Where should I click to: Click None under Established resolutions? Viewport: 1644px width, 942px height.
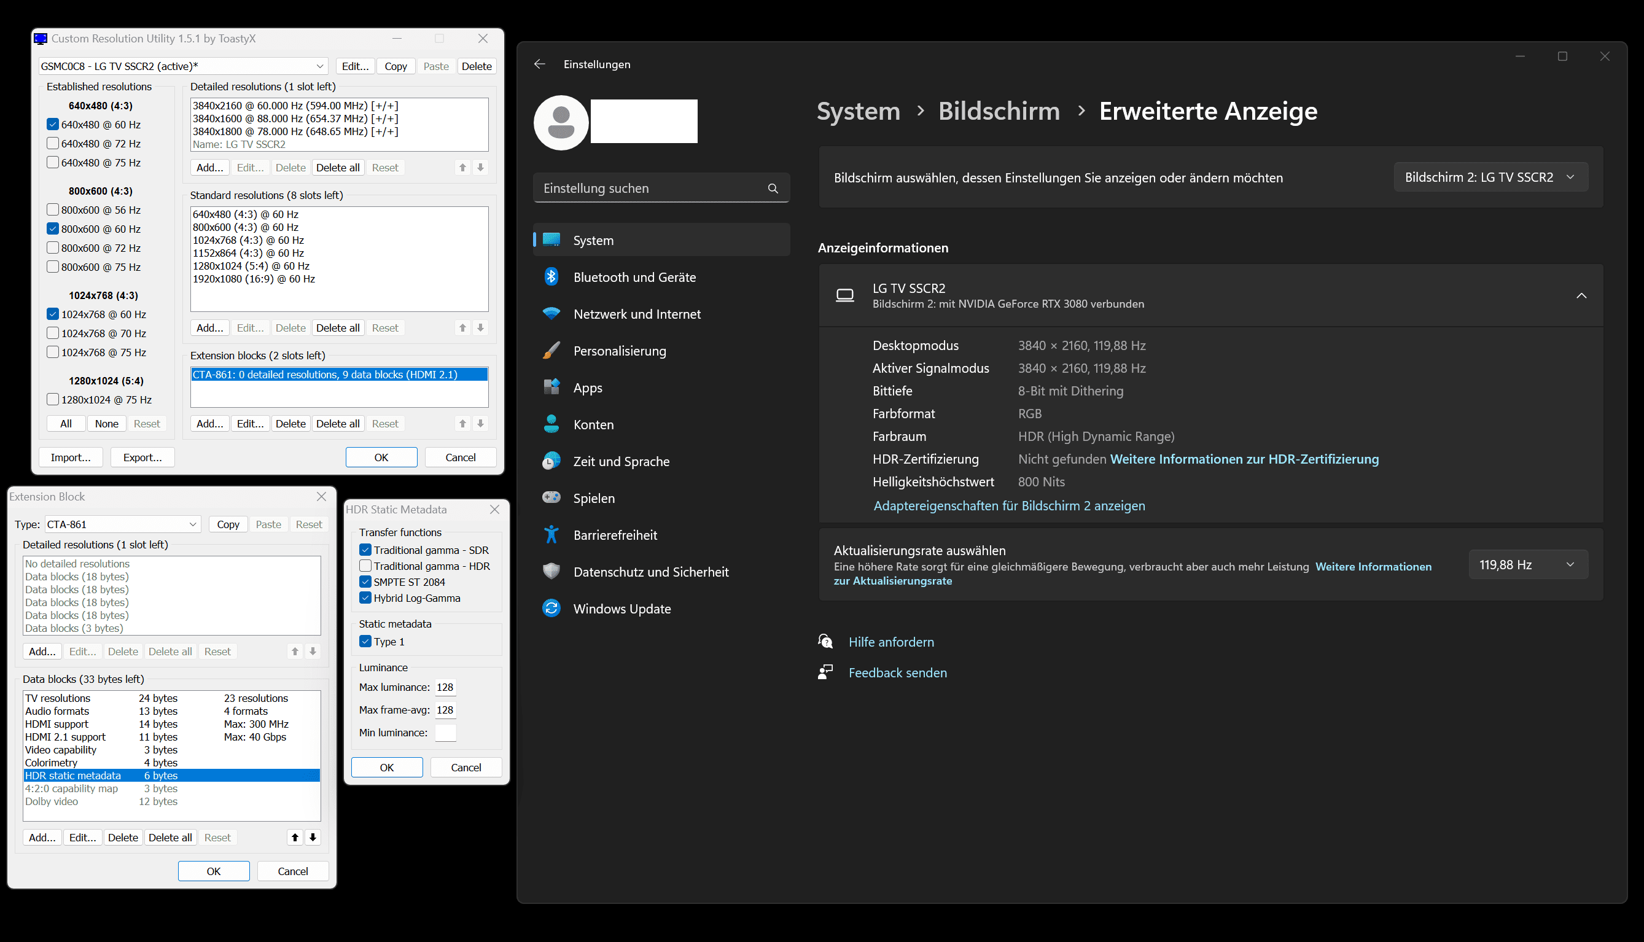pyautogui.click(x=107, y=424)
